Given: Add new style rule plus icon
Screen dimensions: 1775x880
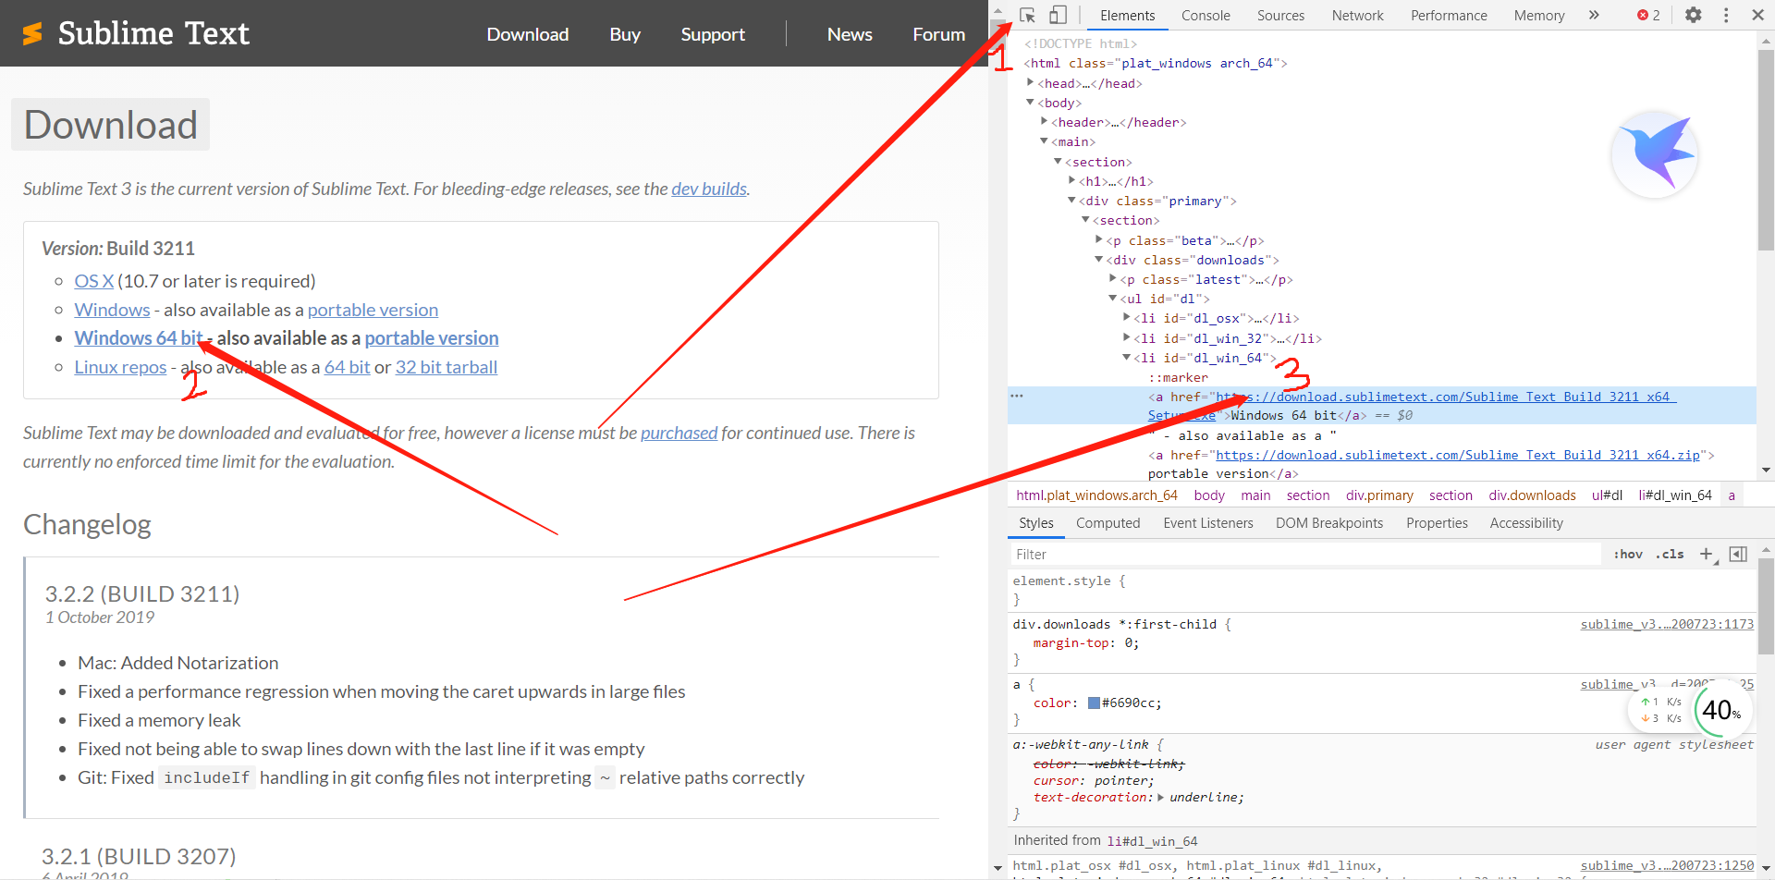Looking at the screenshot, I should 1707,554.
